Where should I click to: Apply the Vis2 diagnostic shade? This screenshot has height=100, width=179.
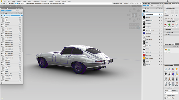tap(166, 84)
